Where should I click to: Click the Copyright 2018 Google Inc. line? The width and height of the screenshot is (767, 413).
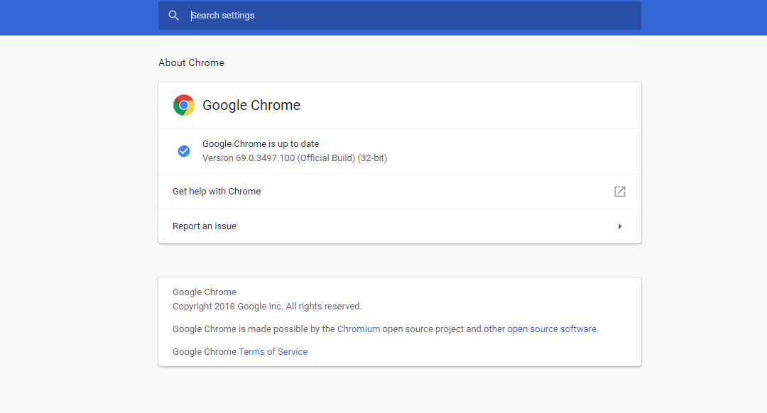(267, 307)
